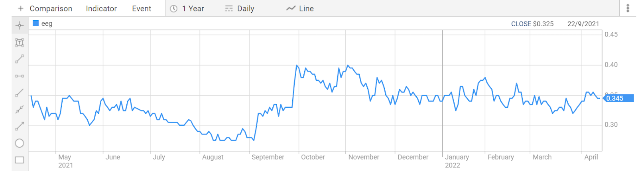Open the Indicator menu
This screenshot has width=638, height=171.
coord(101,8)
